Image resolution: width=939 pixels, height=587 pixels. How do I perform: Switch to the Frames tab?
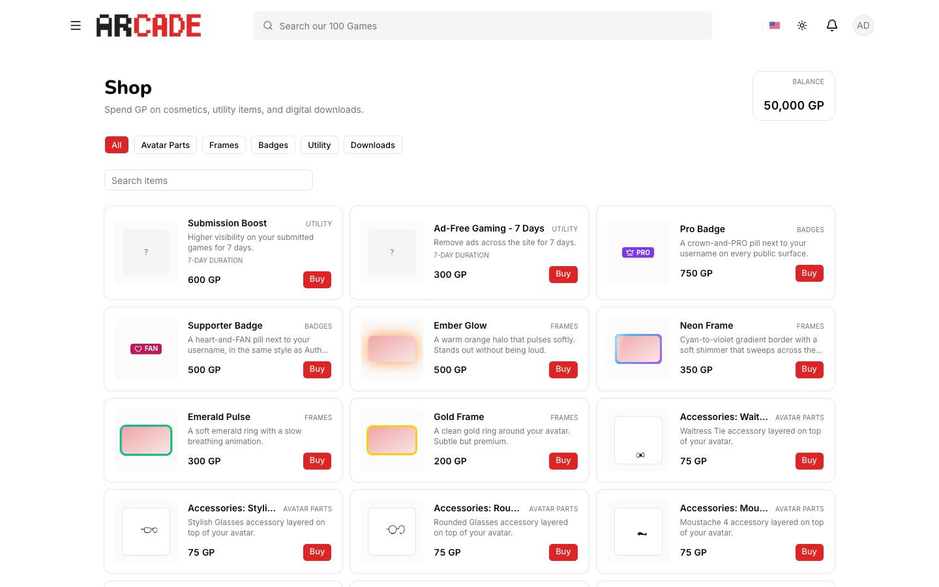(224, 145)
